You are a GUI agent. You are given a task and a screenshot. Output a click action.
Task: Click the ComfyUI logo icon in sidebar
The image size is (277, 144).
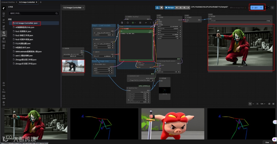coord(4,8)
